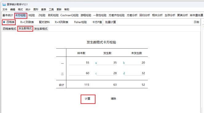Click row 二 sample size field 60
The height and width of the screenshot is (113, 204).
point(79,73)
